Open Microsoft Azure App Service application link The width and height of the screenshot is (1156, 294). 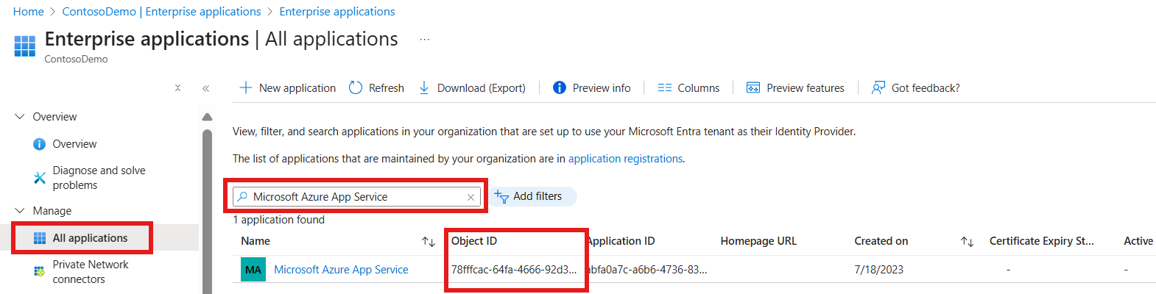tap(341, 270)
